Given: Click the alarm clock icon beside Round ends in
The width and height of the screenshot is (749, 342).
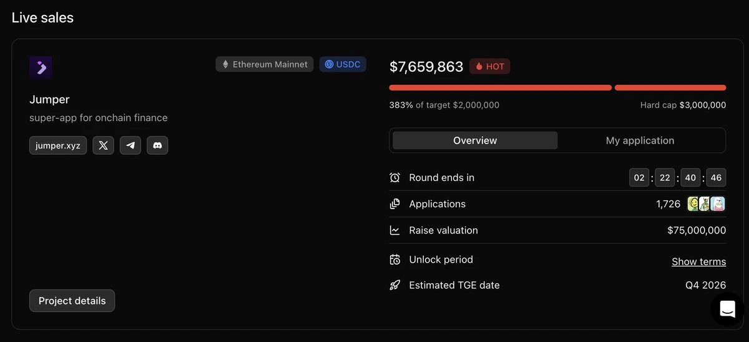Looking at the screenshot, I should pos(394,178).
